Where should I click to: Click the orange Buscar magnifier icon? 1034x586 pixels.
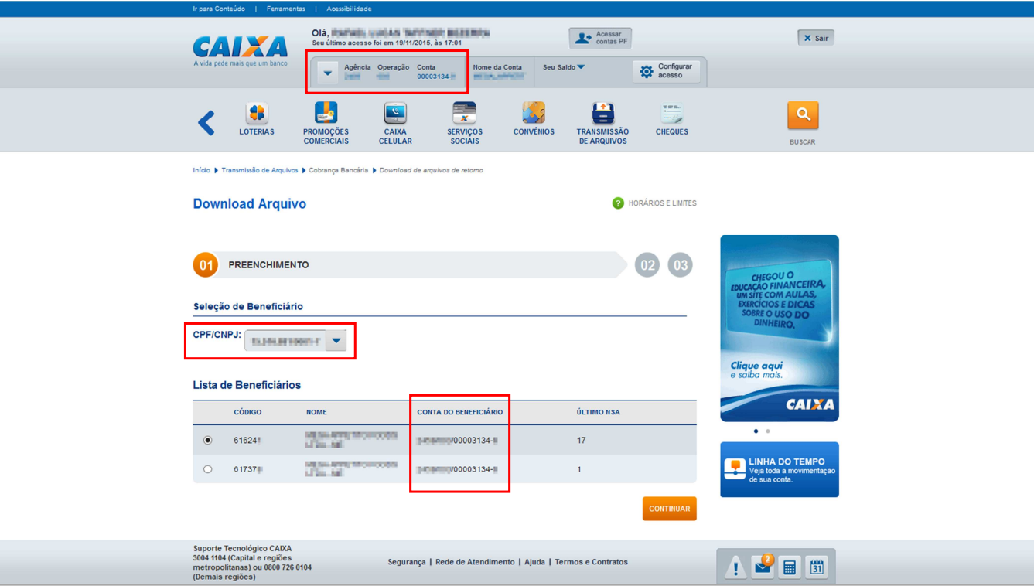[803, 115]
